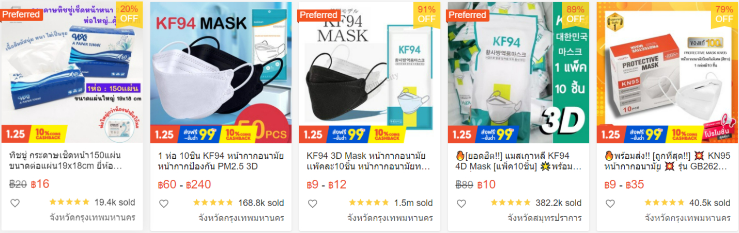The height and width of the screenshot is (233, 739).
Task: Click the Preferred badge on tissue product
Action: pos(21,14)
